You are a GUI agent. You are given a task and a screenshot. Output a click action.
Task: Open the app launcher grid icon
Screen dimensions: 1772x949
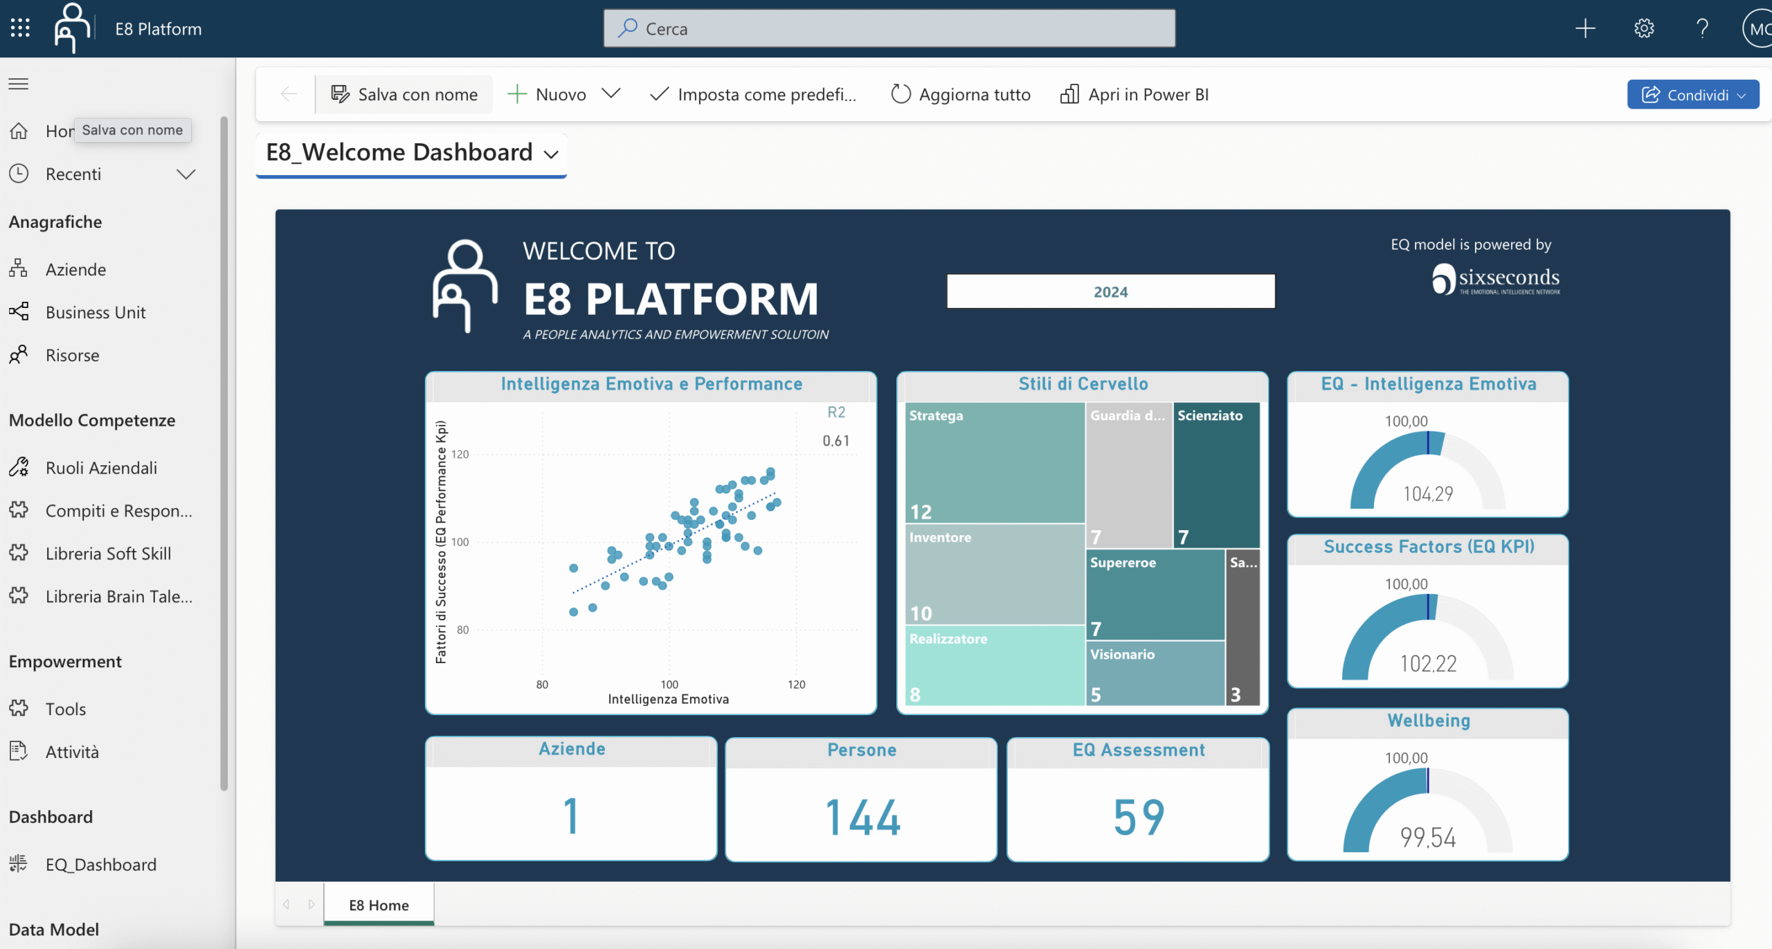(x=20, y=28)
